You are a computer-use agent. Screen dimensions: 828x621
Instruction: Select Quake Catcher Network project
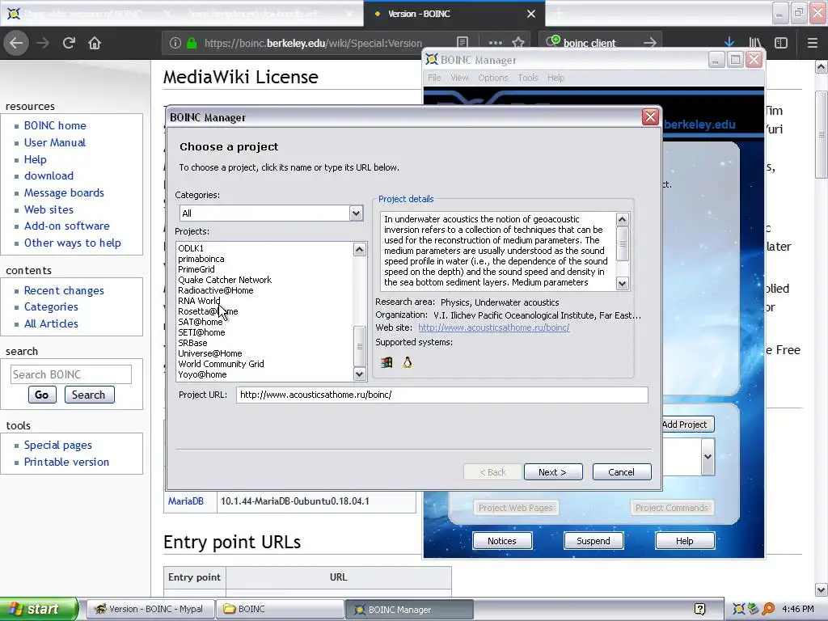coord(225,280)
